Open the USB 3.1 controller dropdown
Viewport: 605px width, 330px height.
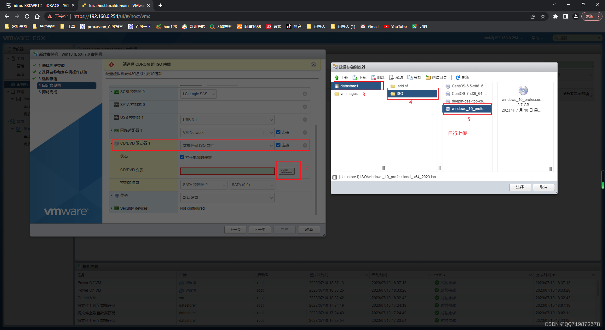point(227,120)
